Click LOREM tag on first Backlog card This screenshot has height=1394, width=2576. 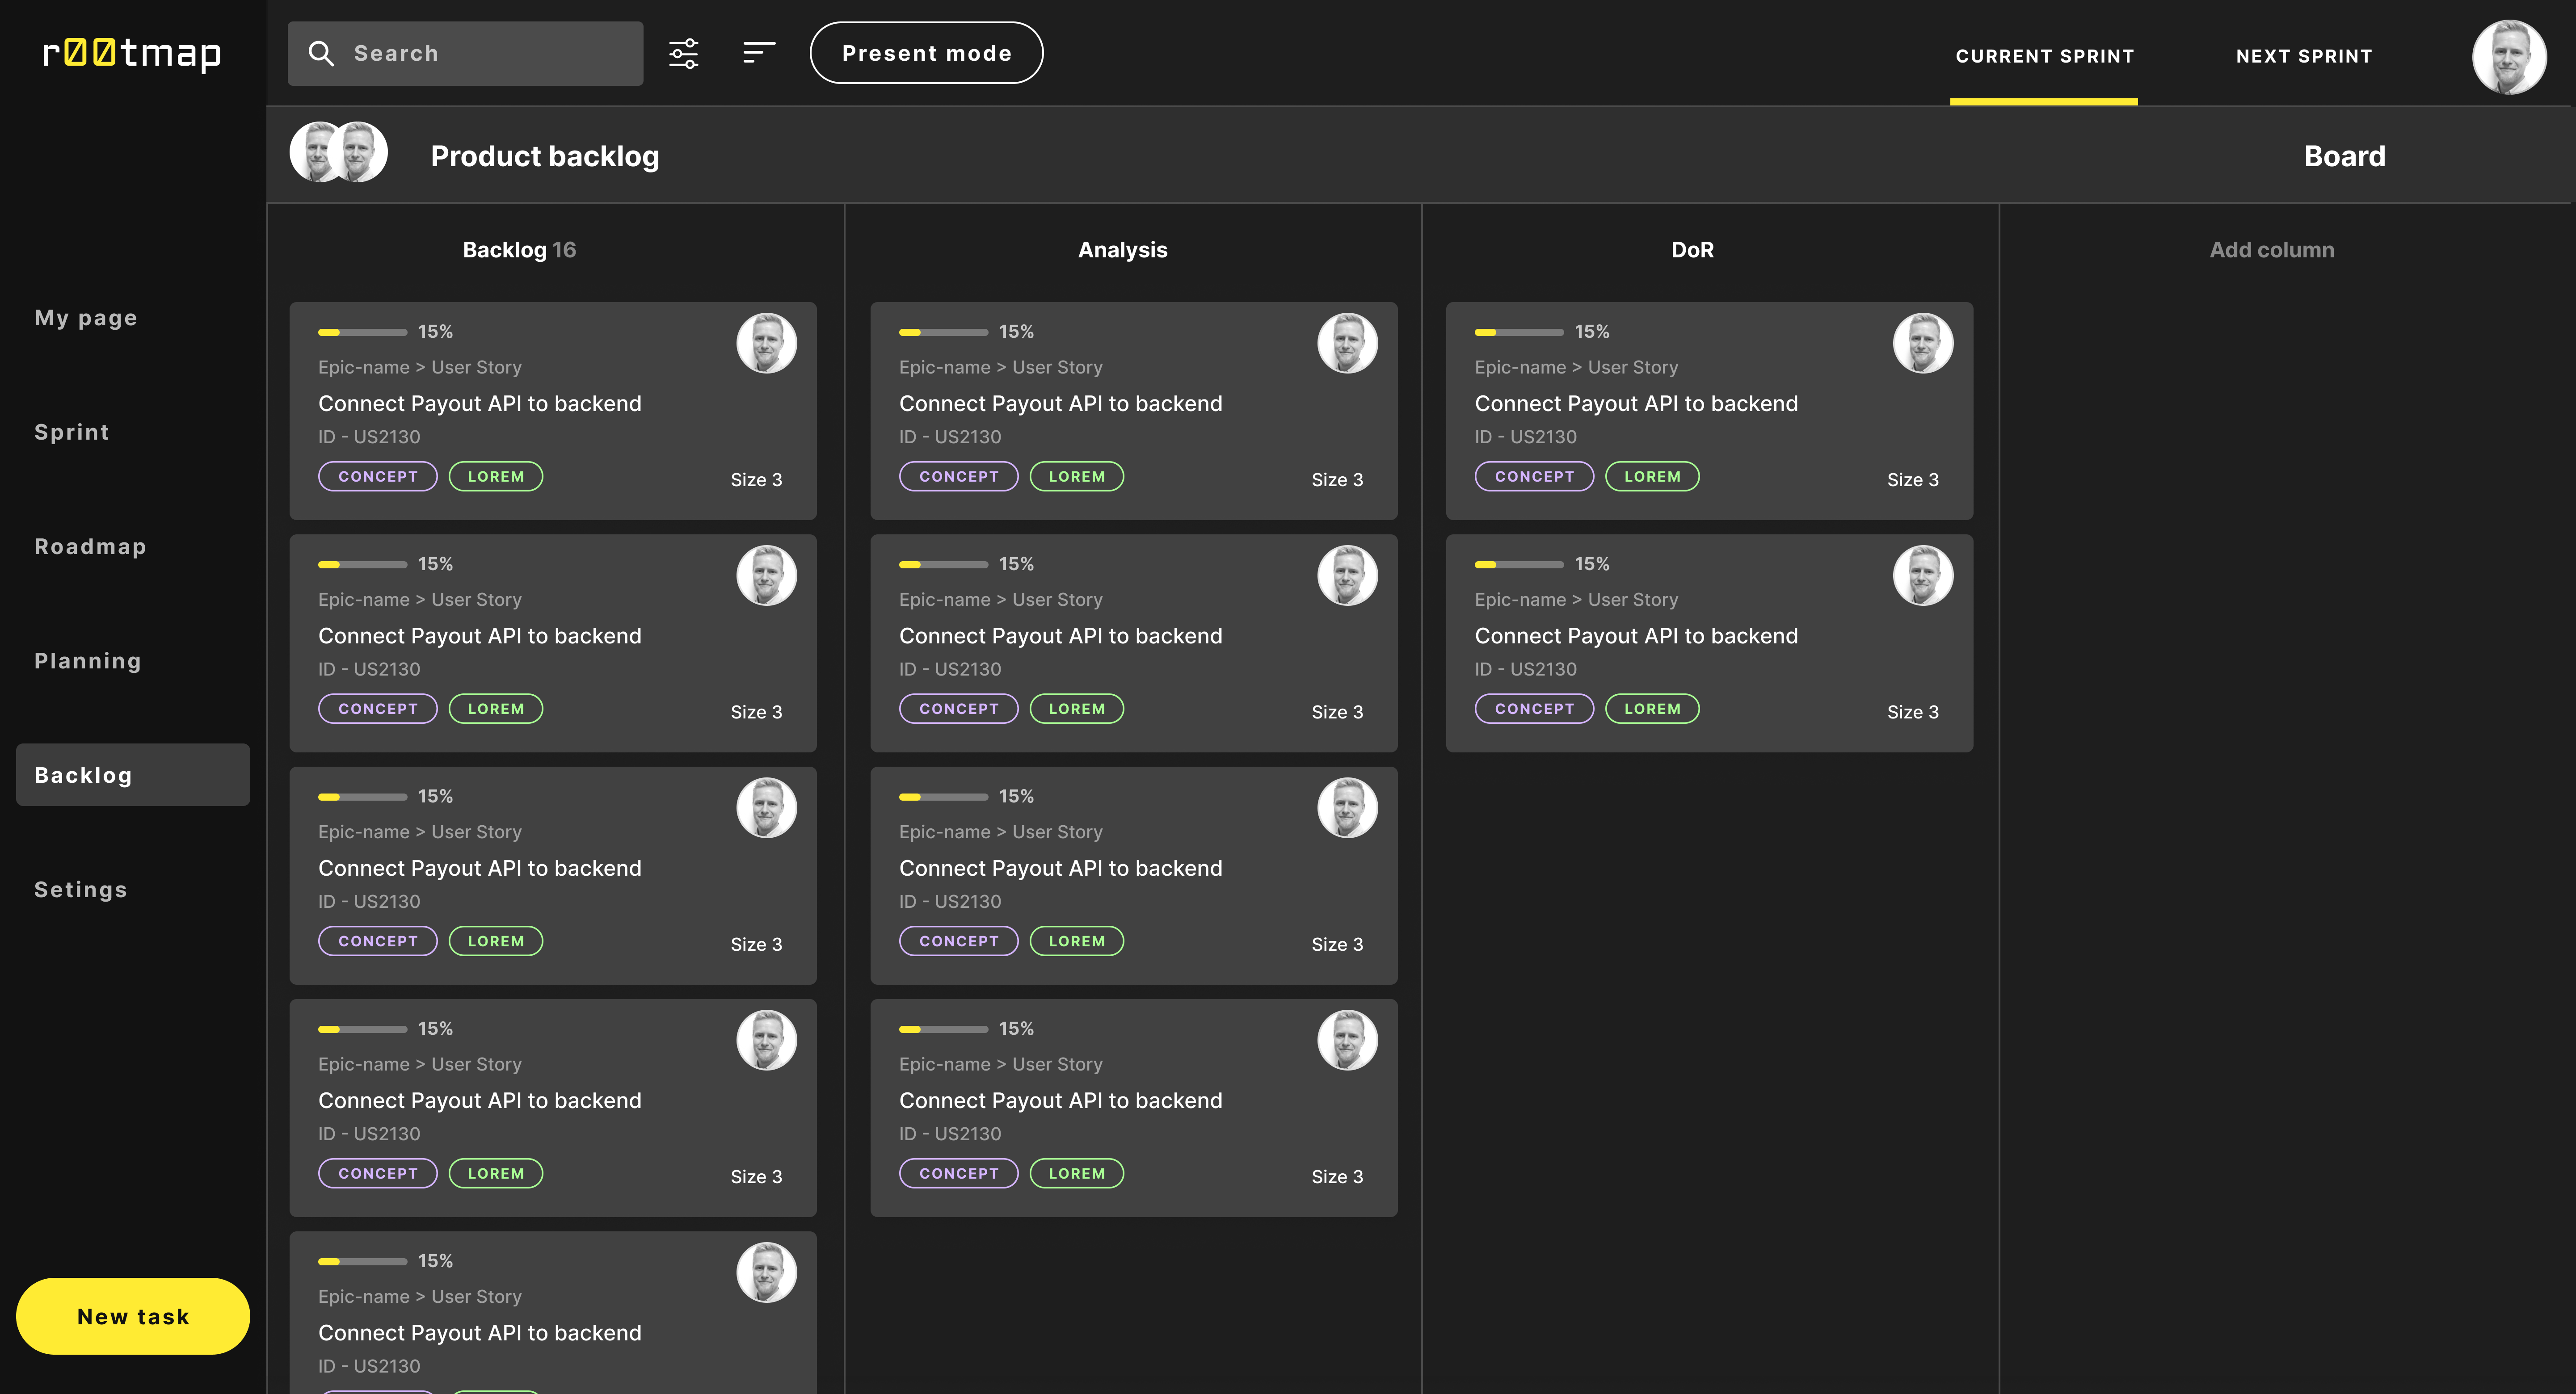[x=496, y=476]
